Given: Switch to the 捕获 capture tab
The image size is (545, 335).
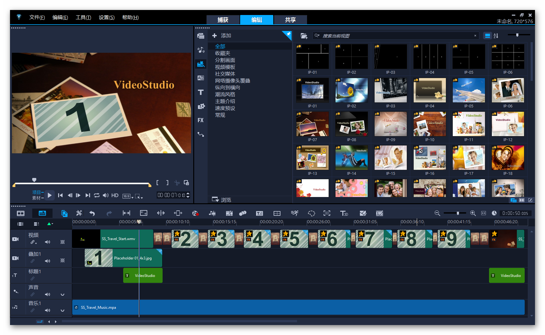Looking at the screenshot, I should click(x=223, y=20).
